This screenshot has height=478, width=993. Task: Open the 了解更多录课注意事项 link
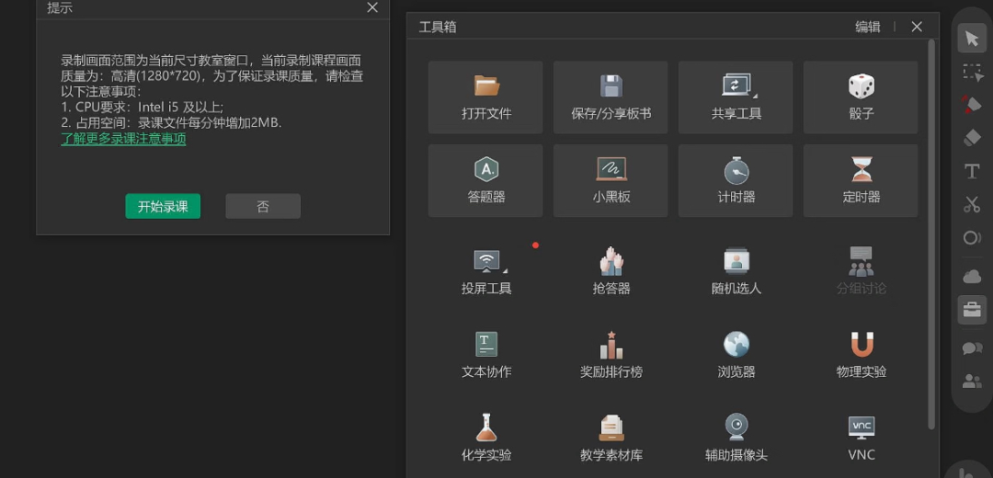pyautogui.click(x=123, y=139)
